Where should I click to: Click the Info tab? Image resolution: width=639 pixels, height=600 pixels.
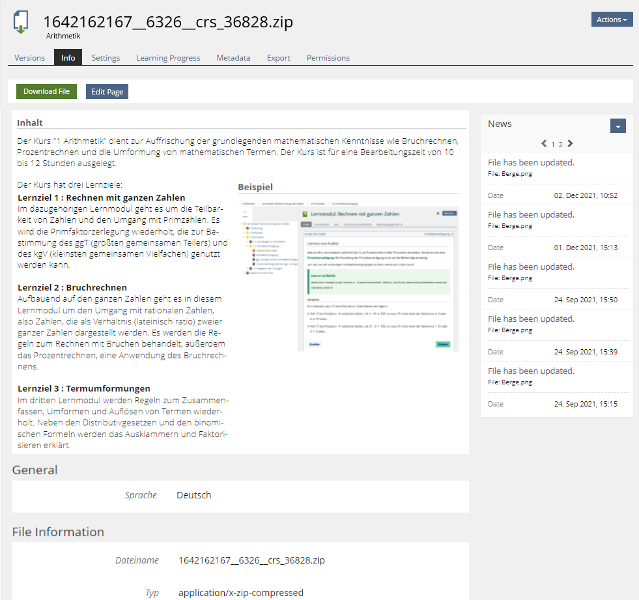68,58
